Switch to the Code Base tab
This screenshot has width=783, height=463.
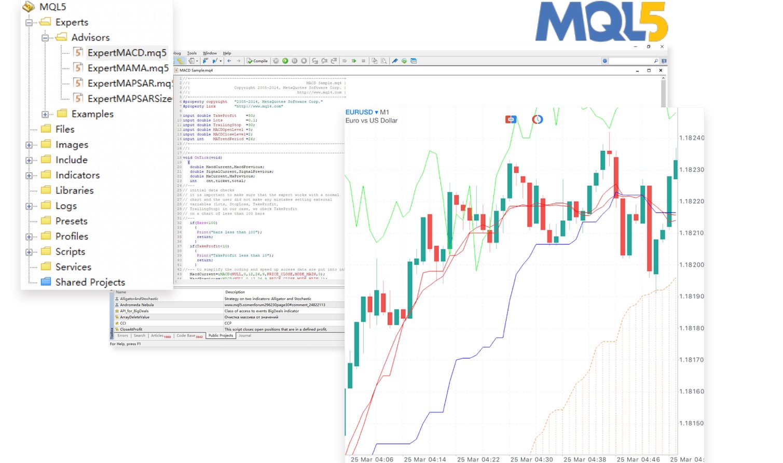pyautogui.click(x=187, y=336)
